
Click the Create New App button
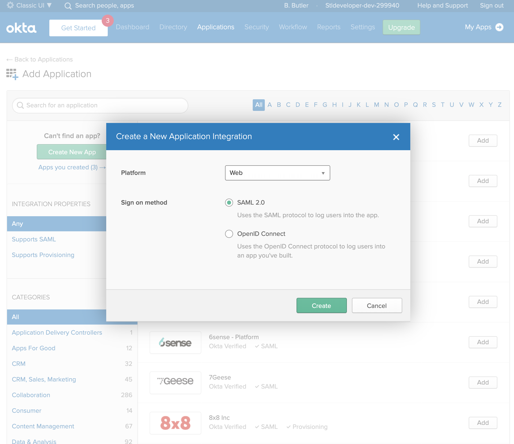coord(72,152)
